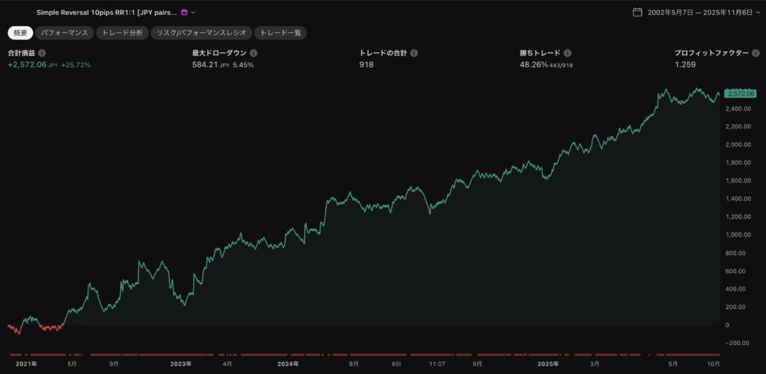The image size is (766, 374).
Task: Click the purple icon after the strategy name
Action: coord(184,13)
